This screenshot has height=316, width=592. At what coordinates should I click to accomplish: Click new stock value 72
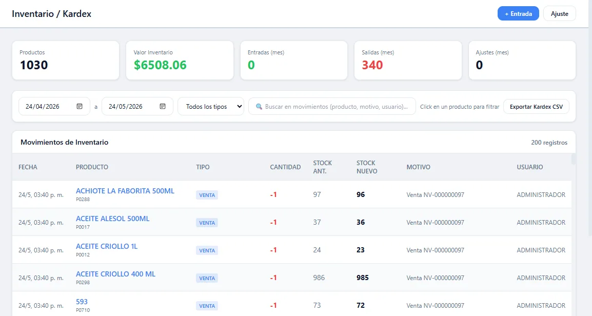(361, 305)
